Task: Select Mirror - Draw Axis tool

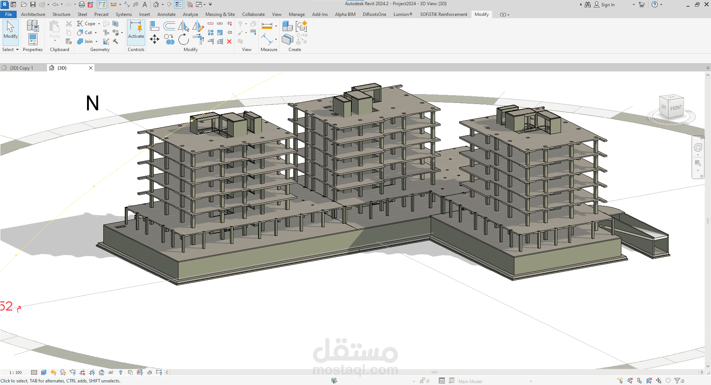Action: click(x=198, y=26)
